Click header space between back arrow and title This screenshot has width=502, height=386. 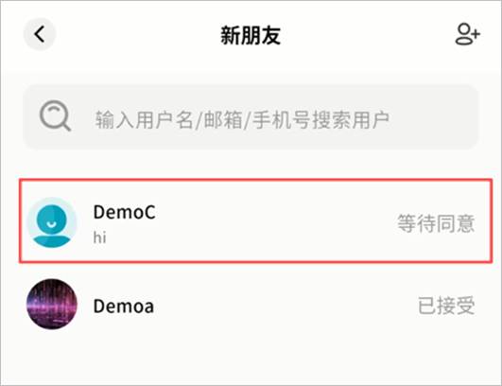point(138,35)
